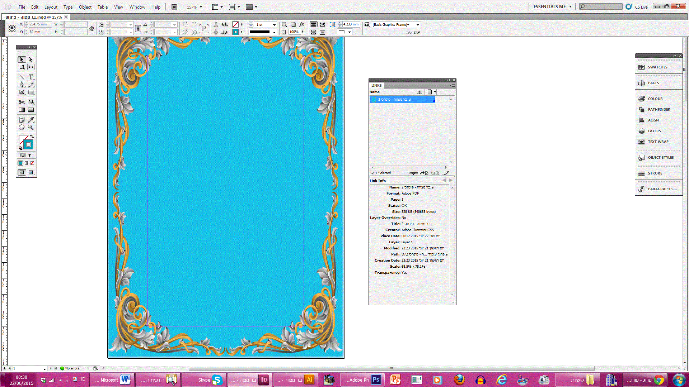
Task: Open the Layout menu
Action: coord(51,7)
